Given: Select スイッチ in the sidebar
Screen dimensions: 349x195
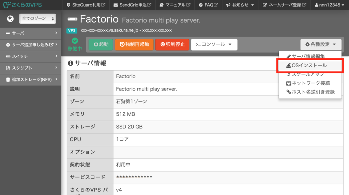Looking at the screenshot, I should point(31,56).
